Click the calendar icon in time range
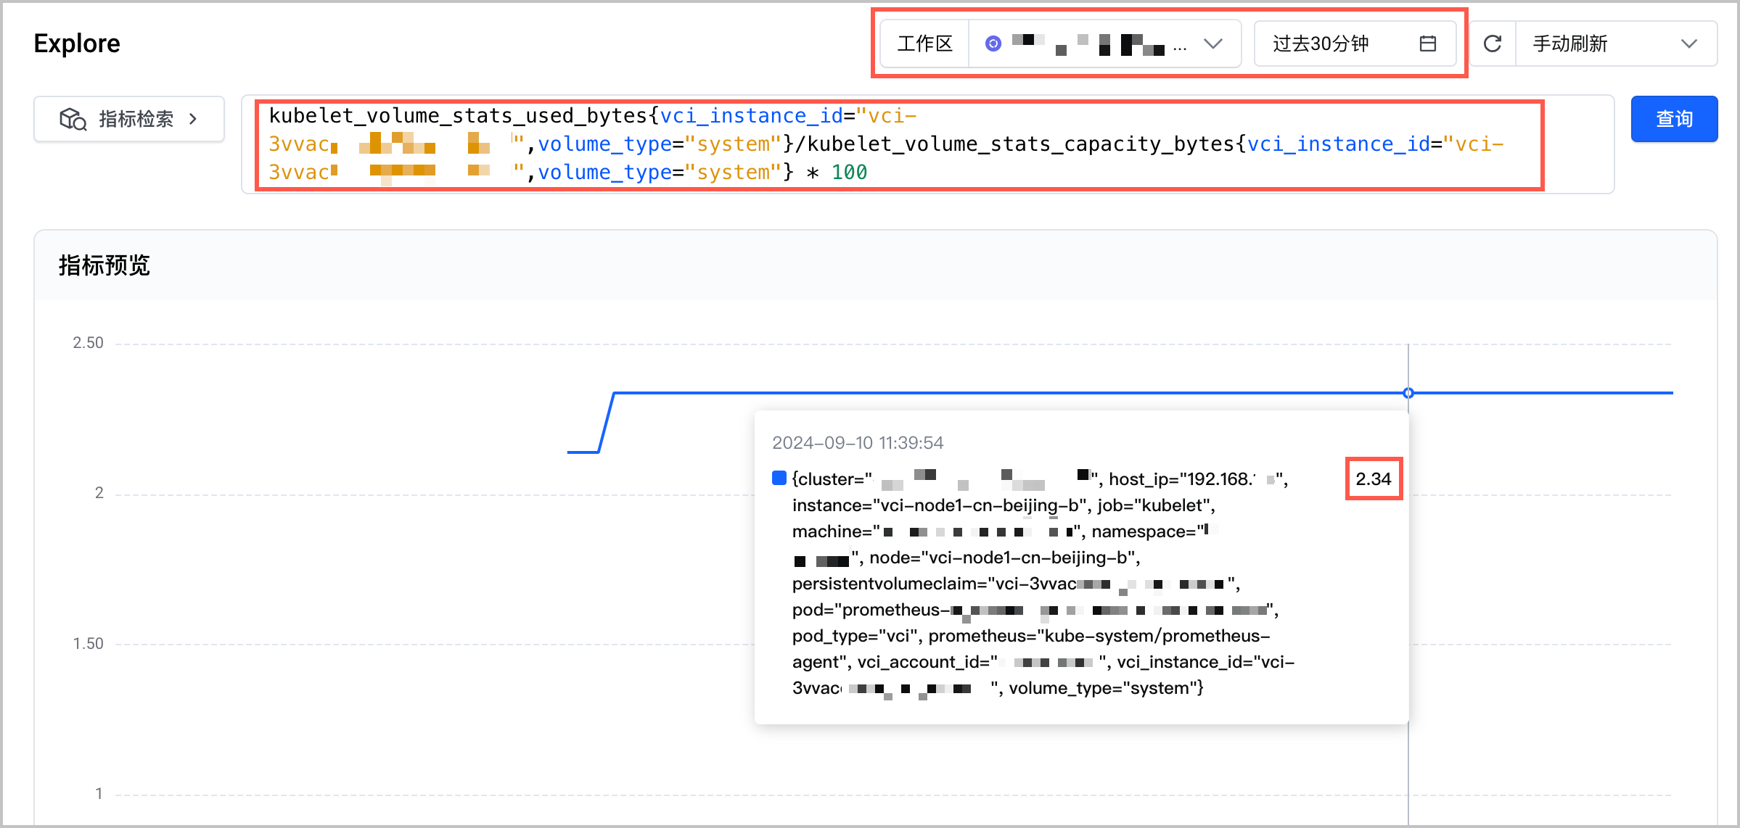Viewport: 1740px width, 828px height. (x=1428, y=44)
